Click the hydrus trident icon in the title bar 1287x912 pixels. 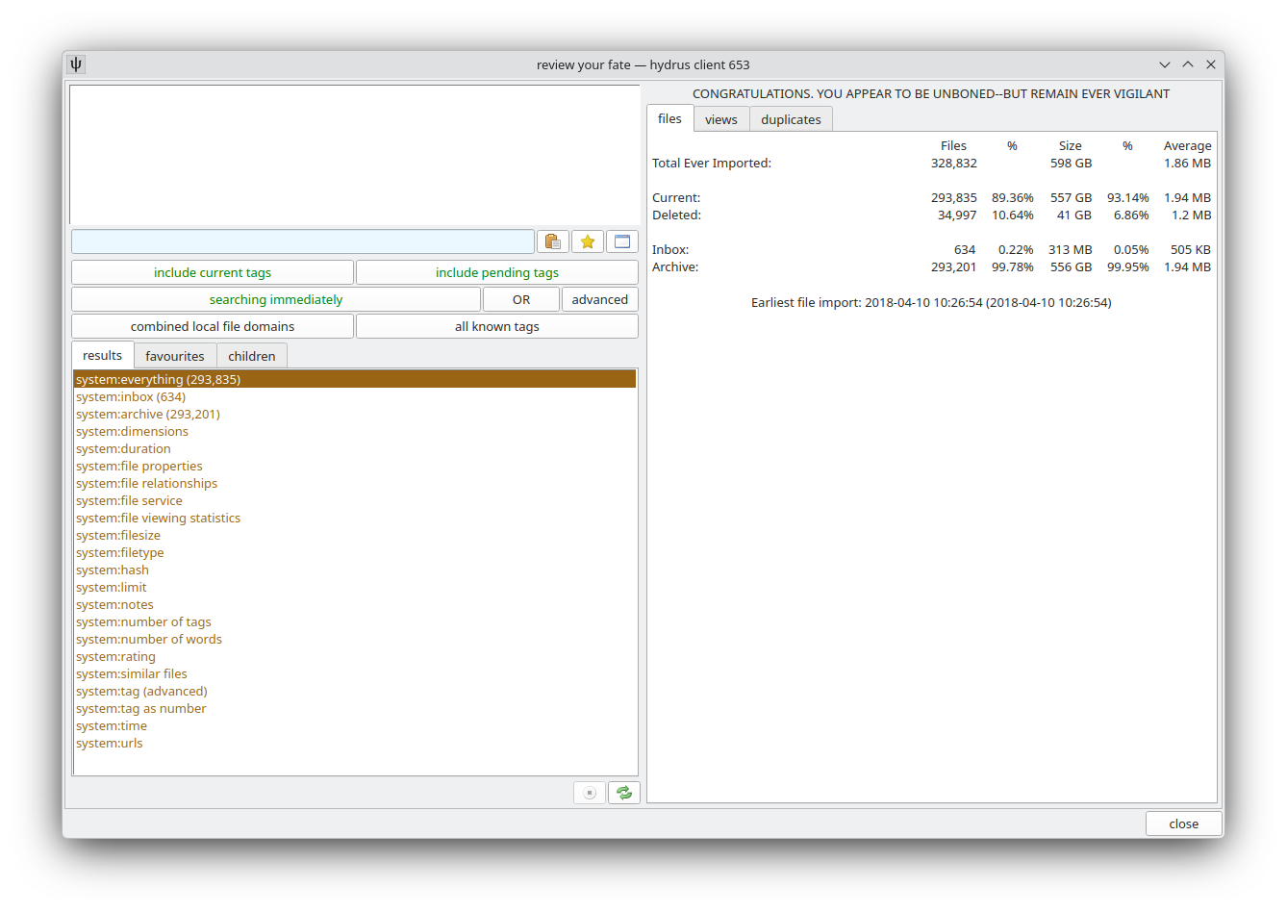[76, 64]
